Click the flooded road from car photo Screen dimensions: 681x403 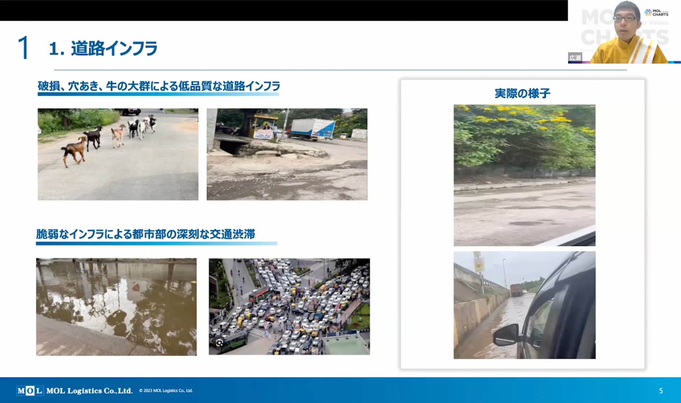pos(524,305)
